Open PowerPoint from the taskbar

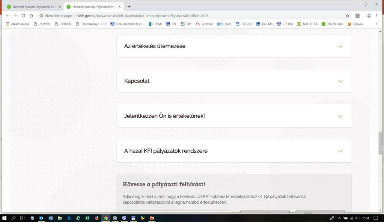pos(152,218)
